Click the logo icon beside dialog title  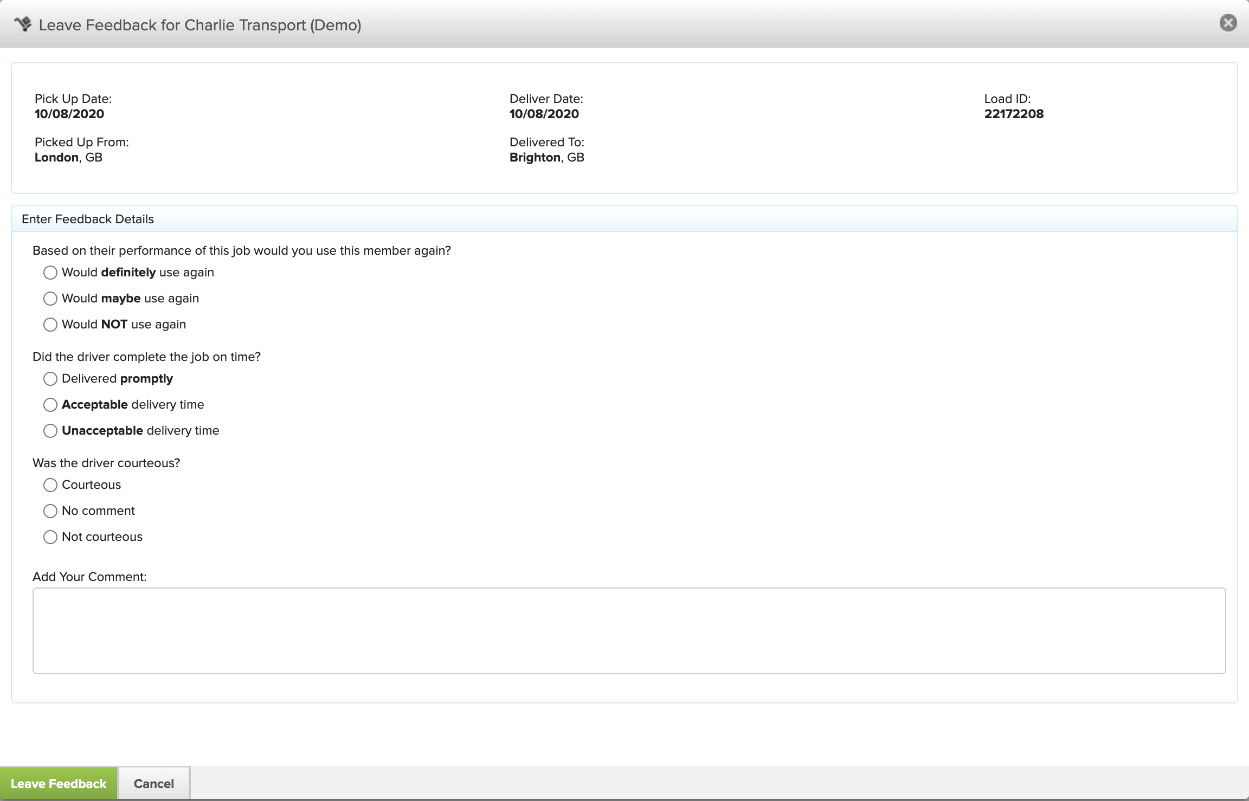click(23, 24)
